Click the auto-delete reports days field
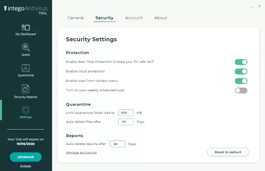 click(x=117, y=144)
